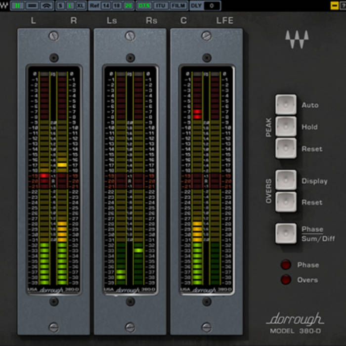Select the arc meter layout icon
The height and width of the screenshot is (346, 346).
pyautogui.click(x=47, y=5)
